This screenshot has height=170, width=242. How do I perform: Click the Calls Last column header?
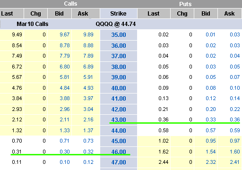[x=12, y=14]
